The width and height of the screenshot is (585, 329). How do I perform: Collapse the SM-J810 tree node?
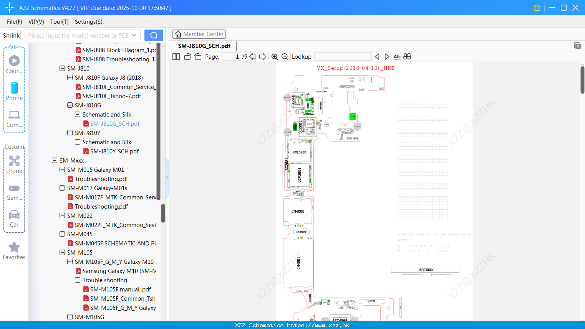[x=62, y=68]
